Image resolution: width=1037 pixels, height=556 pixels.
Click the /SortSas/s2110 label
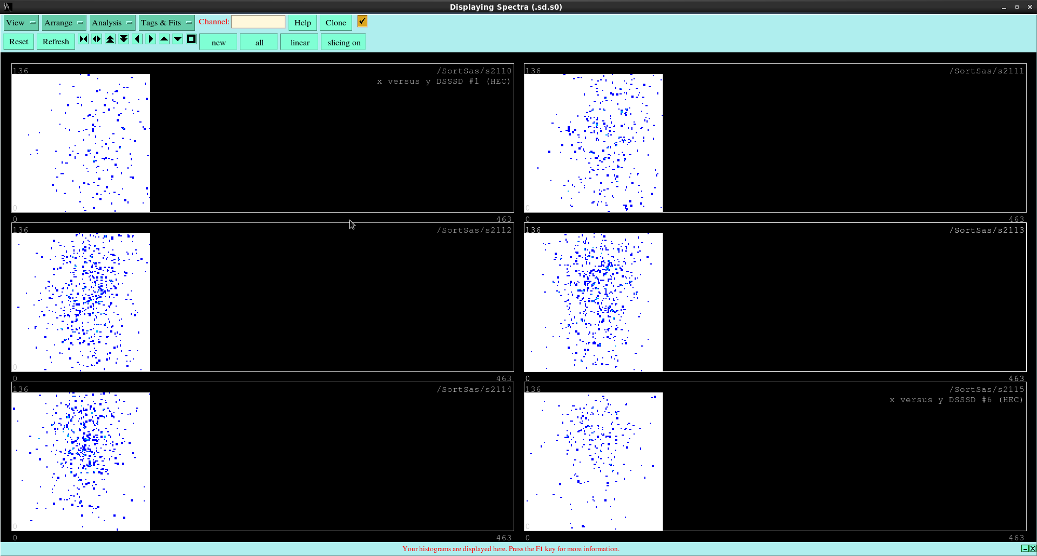pos(474,71)
